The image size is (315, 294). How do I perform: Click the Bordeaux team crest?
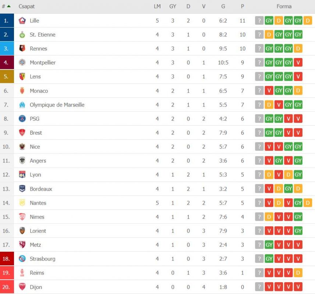[x=22, y=189]
